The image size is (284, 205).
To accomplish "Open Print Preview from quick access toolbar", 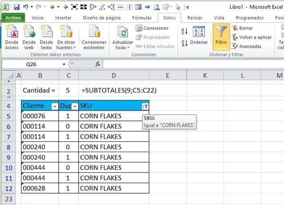I will point(157,7).
